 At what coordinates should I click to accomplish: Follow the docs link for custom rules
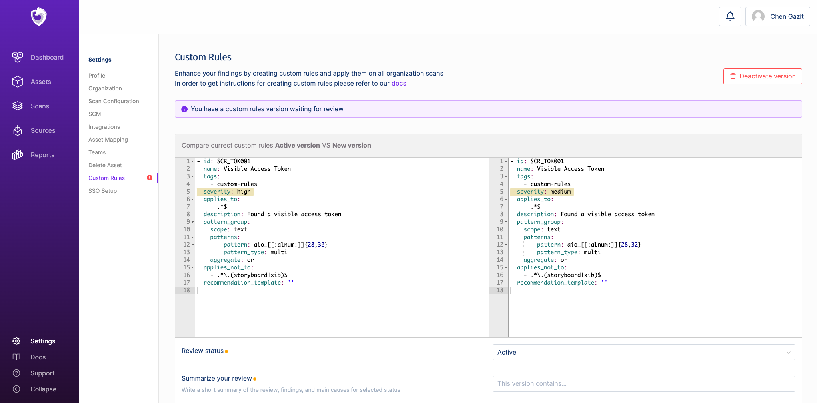[x=399, y=83]
